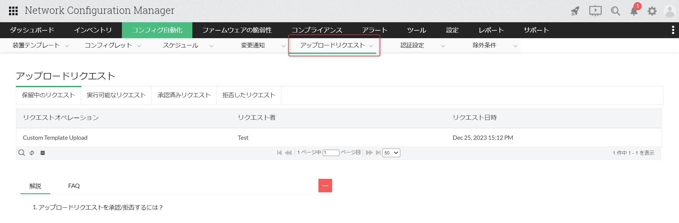Viewport: 679px width, 223px height.
Task: Expand the アップロードリクエスト submenu
Action: [371, 46]
